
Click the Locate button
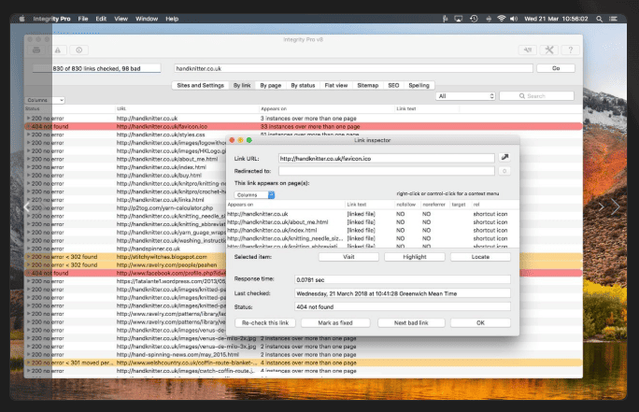[x=480, y=257]
